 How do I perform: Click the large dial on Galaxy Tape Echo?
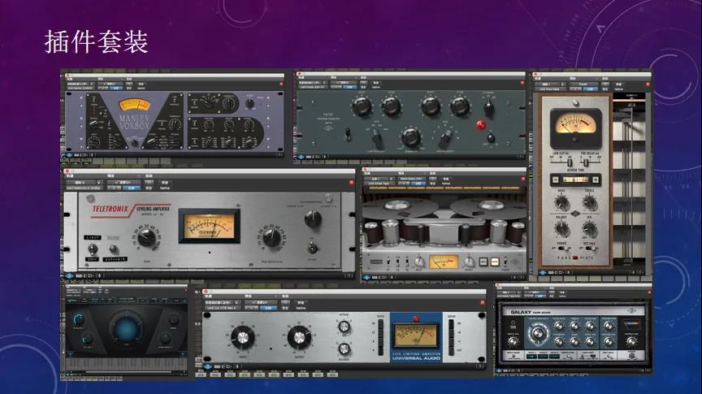pos(538,334)
